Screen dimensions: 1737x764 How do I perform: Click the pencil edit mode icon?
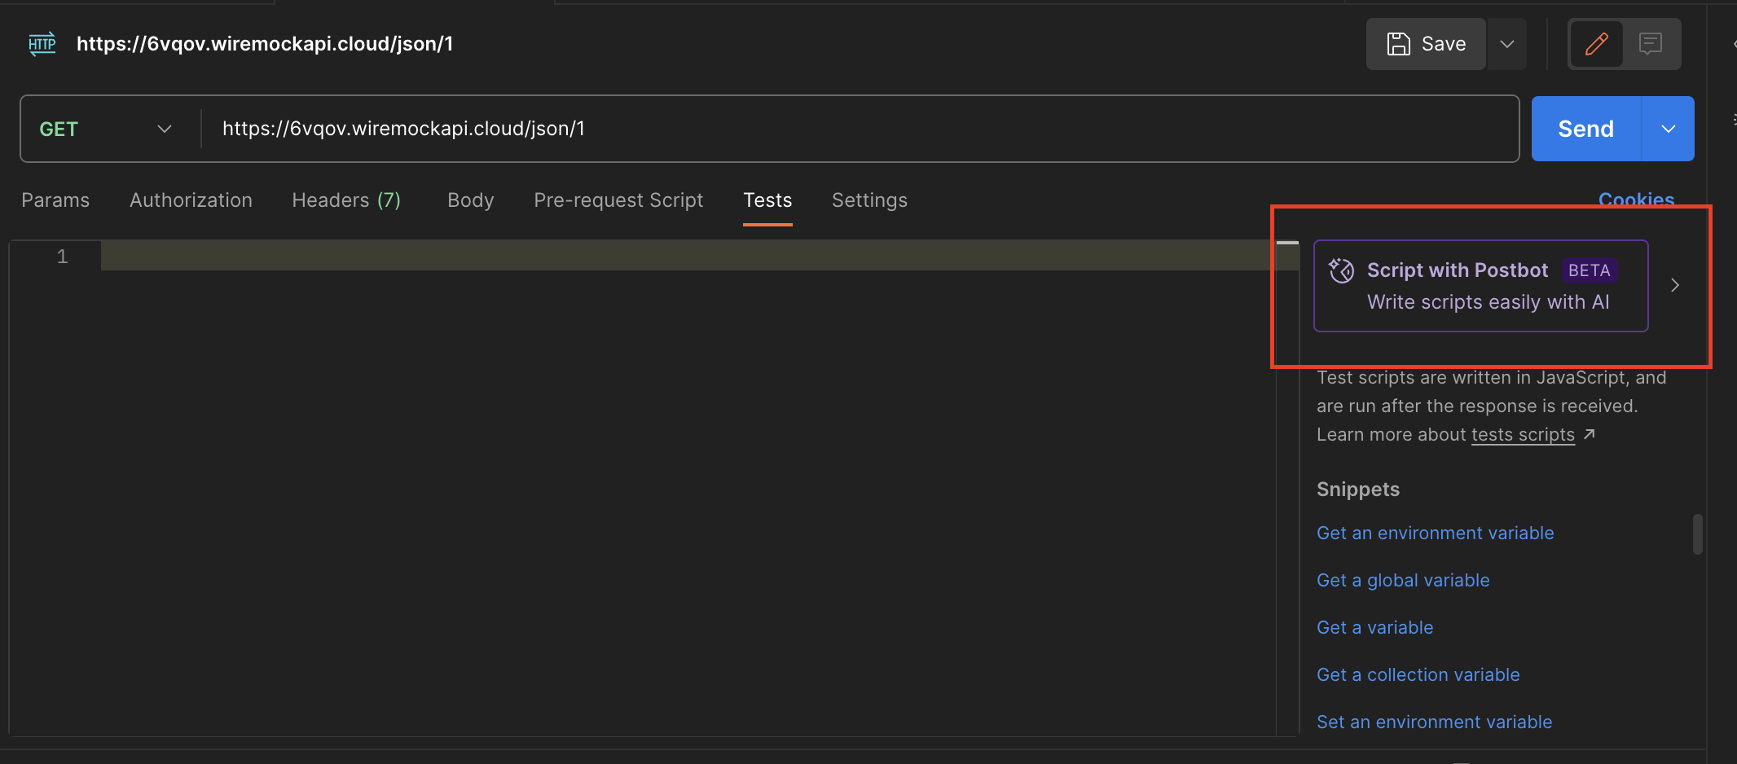coord(1596,44)
